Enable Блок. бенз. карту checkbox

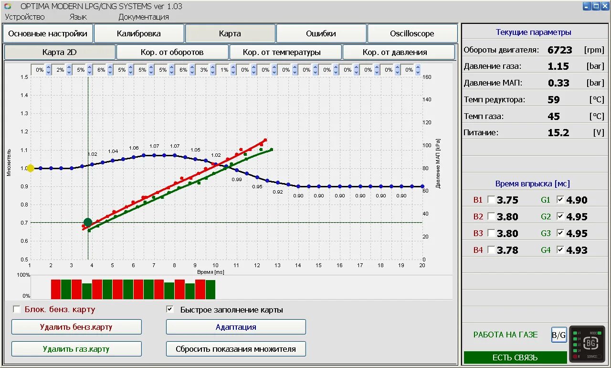[x=17, y=309]
